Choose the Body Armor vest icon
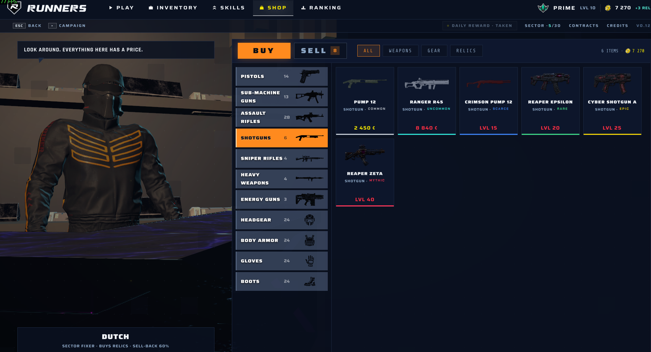Screen dimensions: 651x352 310,240
